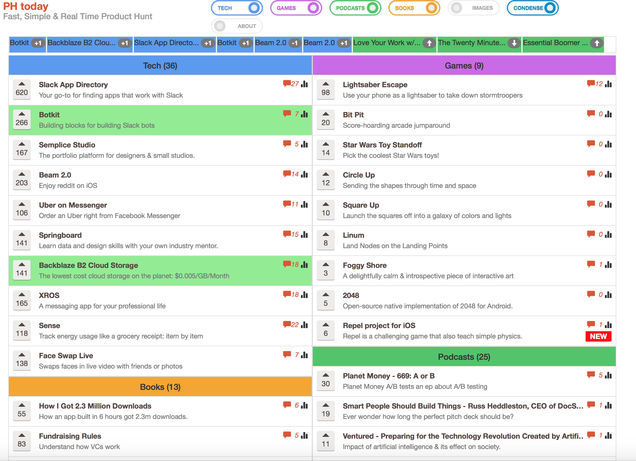Click the NEW badge on Repel project
The height and width of the screenshot is (461, 636).
tap(598, 336)
